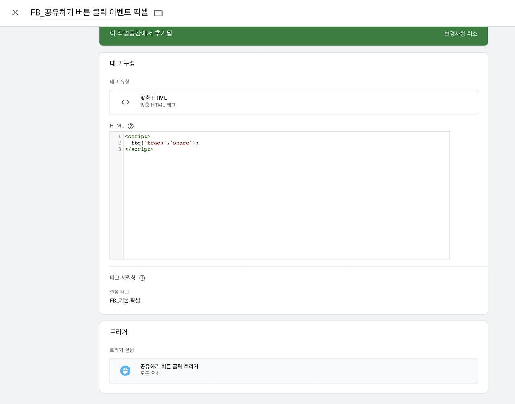Click the fbq('track','share'); code line
The height and width of the screenshot is (404, 515).
165,143
